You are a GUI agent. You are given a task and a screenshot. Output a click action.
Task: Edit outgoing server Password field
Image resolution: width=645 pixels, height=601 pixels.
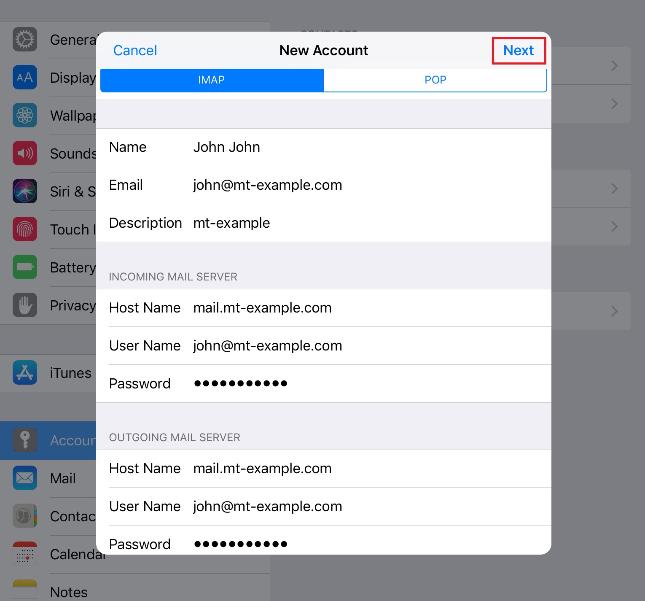point(324,540)
